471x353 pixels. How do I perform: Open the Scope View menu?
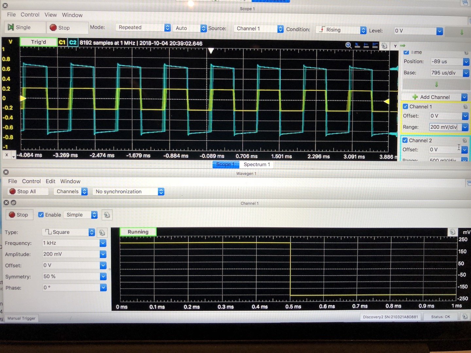pos(50,15)
